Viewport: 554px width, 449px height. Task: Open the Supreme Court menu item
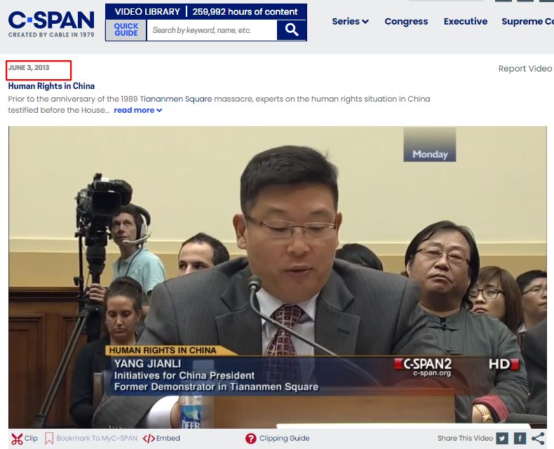point(527,22)
